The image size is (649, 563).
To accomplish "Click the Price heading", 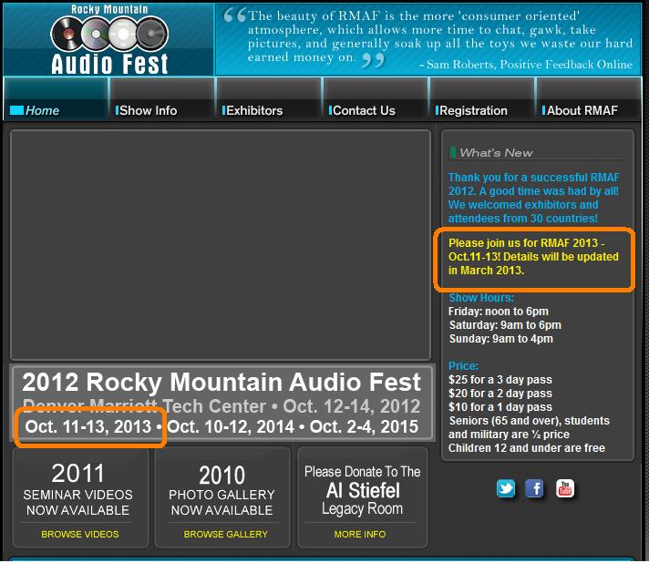I will [463, 366].
